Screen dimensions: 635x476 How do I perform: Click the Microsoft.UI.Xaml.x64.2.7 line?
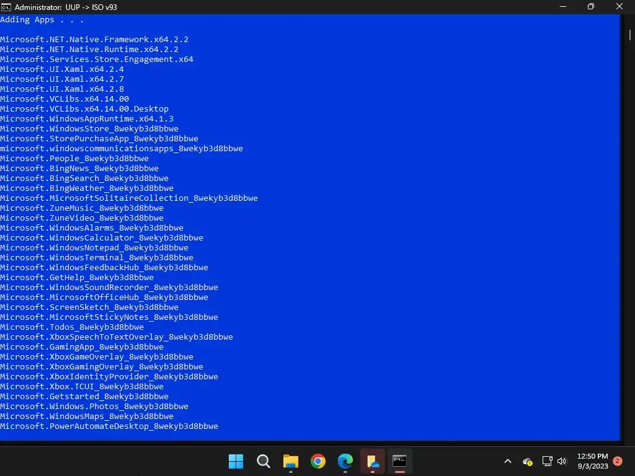click(x=62, y=79)
